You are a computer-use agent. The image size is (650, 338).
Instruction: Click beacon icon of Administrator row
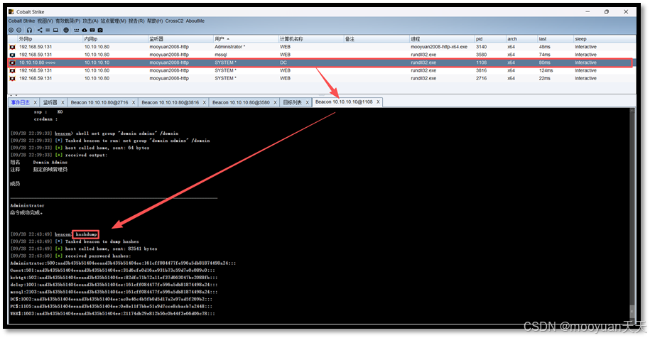pyautogui.click(x=13, y=47)
